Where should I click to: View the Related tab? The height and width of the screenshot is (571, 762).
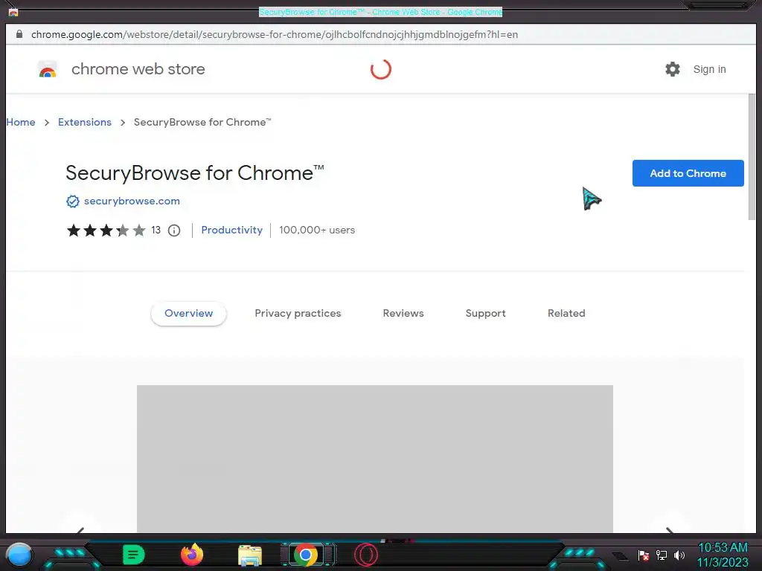[566, 314]
